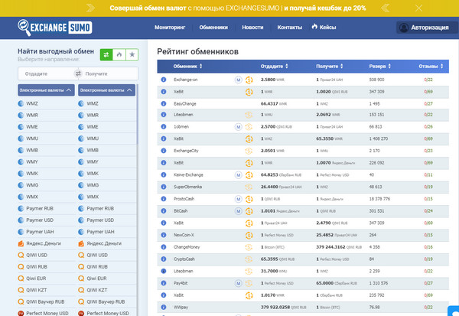Click the info icon beside ChangeMoney

click(x=164, y=247)
